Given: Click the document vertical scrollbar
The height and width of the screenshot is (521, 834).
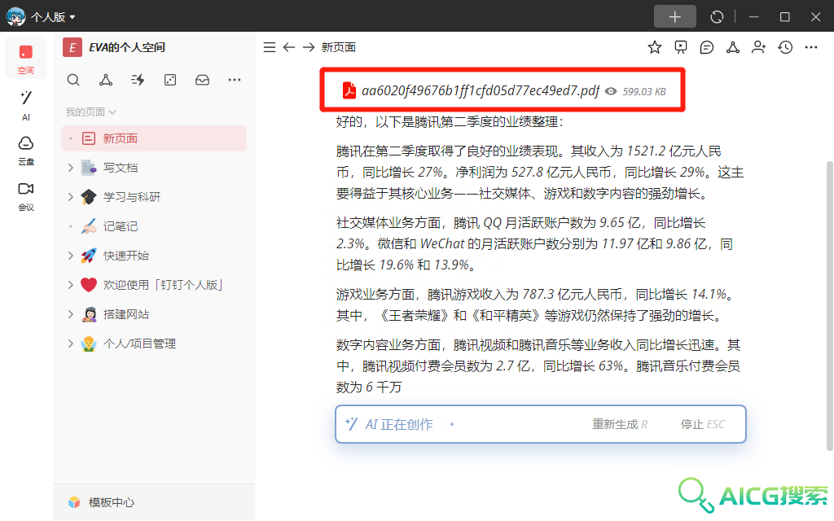Looking at the screenshot, I should 829,306.
